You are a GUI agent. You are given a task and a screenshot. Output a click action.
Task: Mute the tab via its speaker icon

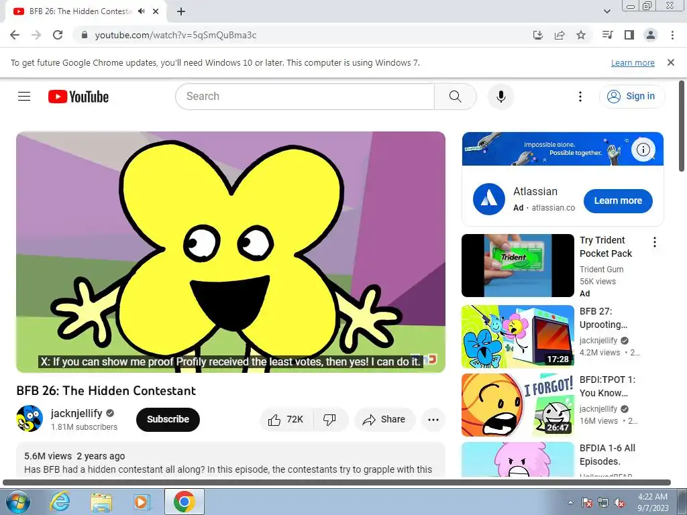click(141, 11)
